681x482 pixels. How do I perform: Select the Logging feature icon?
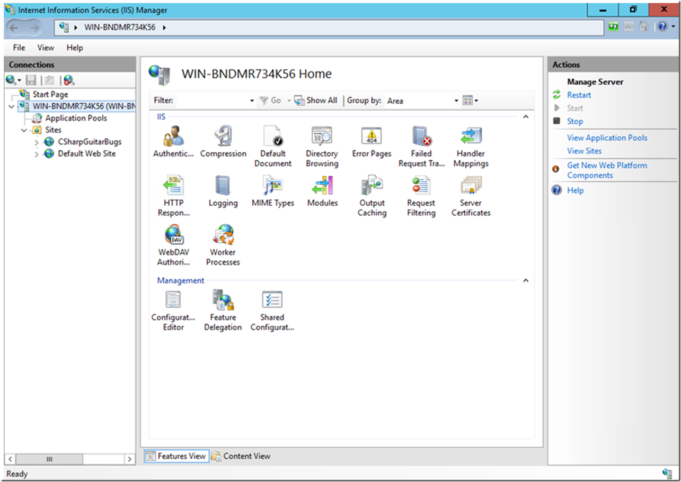[223, 192]
